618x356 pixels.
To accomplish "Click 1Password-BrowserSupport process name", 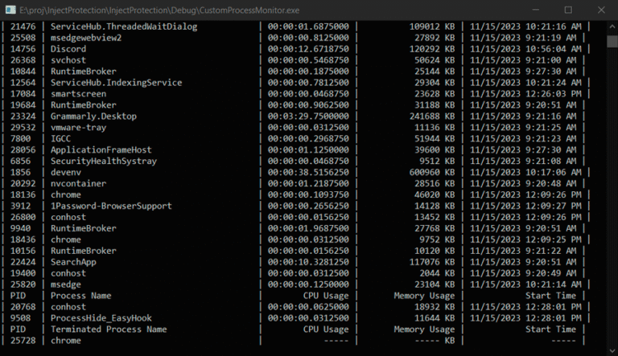I will pyautogui.click(x=111, y=206).
